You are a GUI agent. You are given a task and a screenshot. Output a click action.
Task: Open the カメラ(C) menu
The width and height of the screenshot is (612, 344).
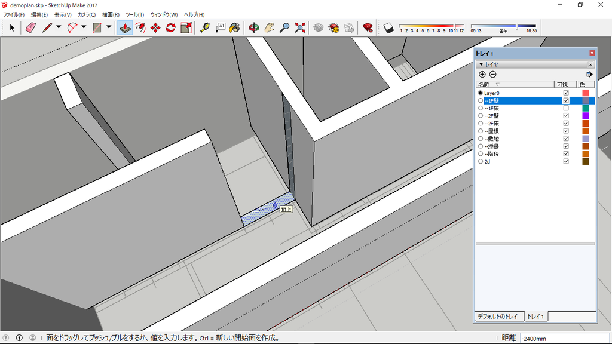(x=87, y=14)
